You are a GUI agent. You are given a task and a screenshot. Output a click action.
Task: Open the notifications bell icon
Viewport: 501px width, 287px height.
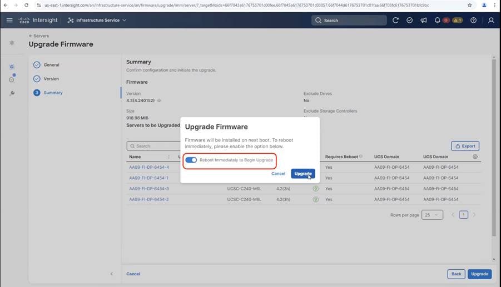click(437, 21)
